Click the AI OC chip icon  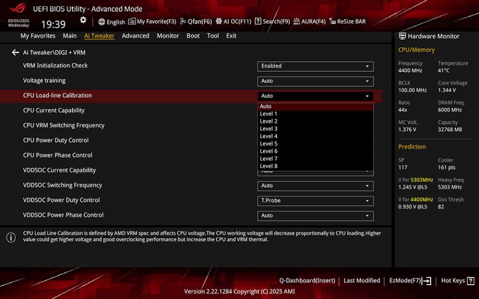click(x=219, y=21)
